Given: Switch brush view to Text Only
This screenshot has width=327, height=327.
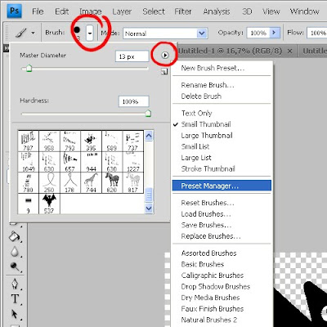Looking at the screenshot, I should (222, 113).
